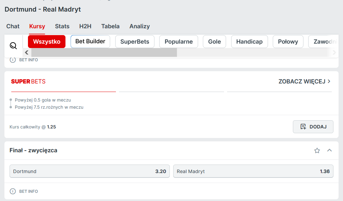Select the Handicap filter chip
The height and width of the screenshot is (201, 343).
(249, 42)
